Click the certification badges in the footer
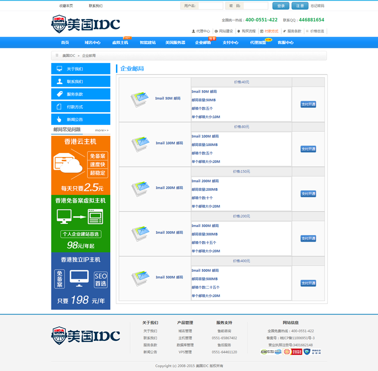 (290, 352)
